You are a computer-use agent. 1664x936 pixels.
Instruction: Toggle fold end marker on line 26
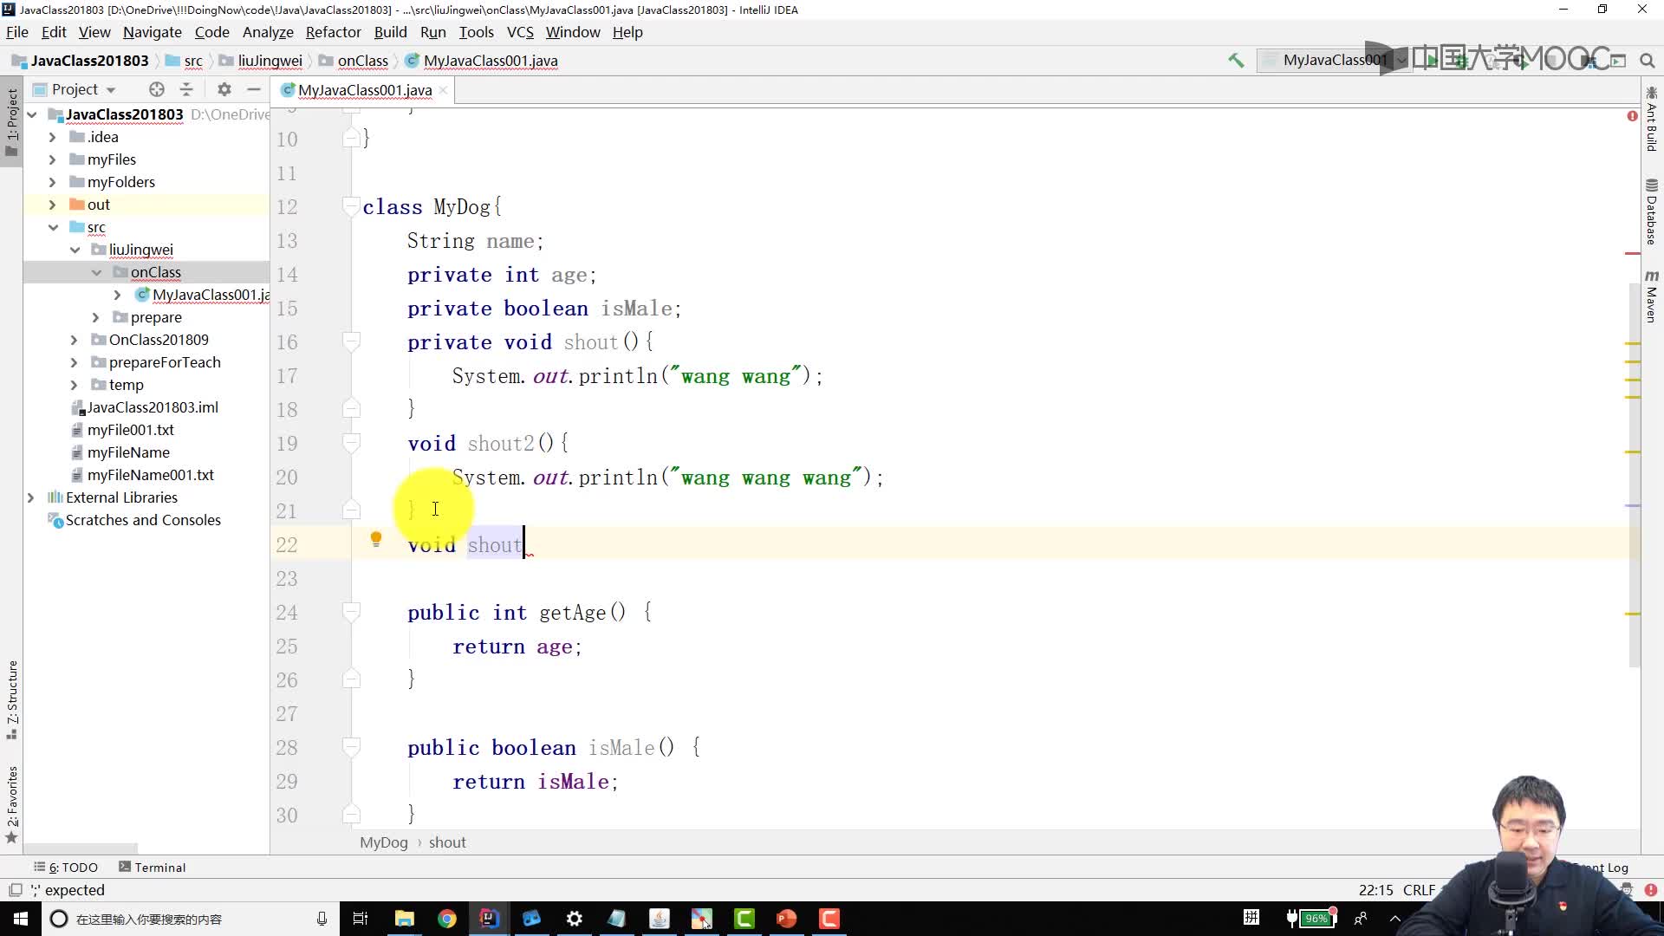(x=351, y=679)
